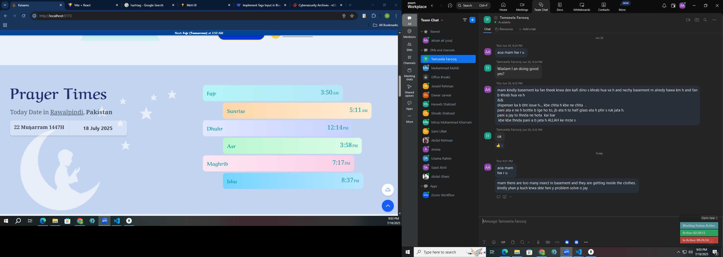Search within this chat magnifier icon
Viewport: 723px width, 257px height.
pyautogui.click(x=705, y=20)
